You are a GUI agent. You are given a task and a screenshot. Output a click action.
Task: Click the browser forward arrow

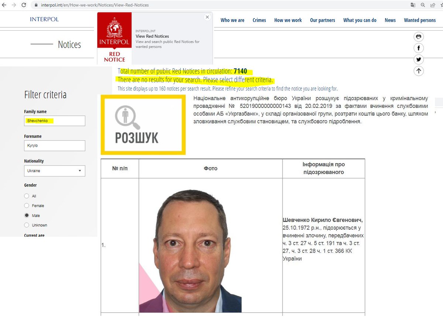click(14, 5)
